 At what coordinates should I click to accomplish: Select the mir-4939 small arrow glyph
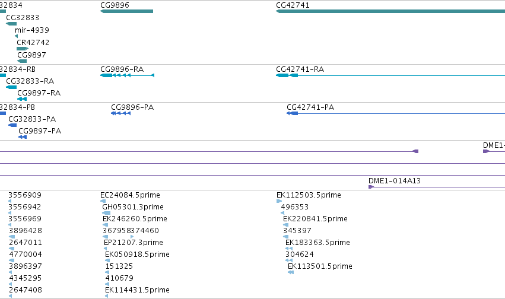(17, 36)
